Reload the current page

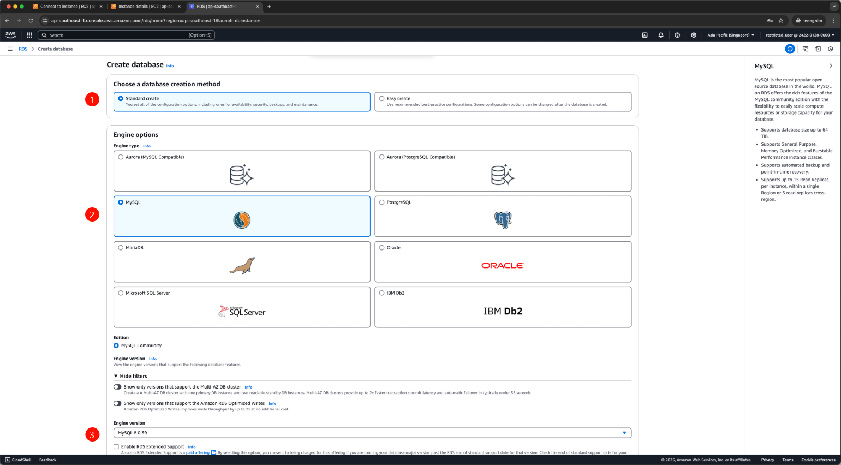point(31,21)
